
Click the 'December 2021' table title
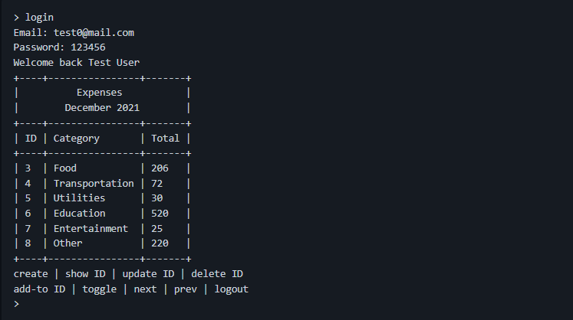[x=102, y=108]
